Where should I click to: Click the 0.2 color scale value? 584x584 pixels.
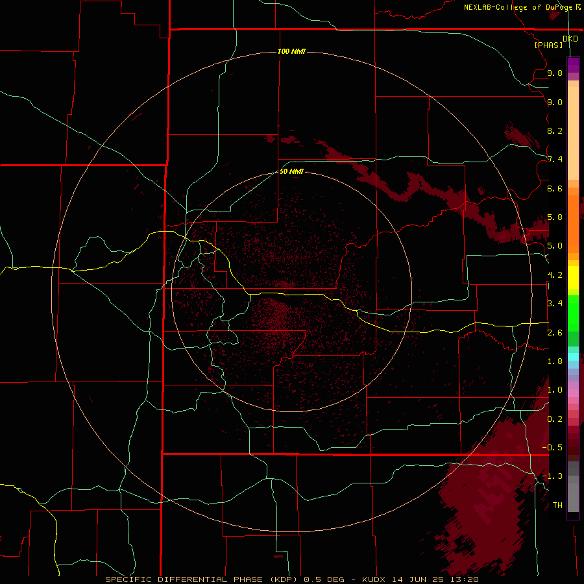tap(555, 419)
